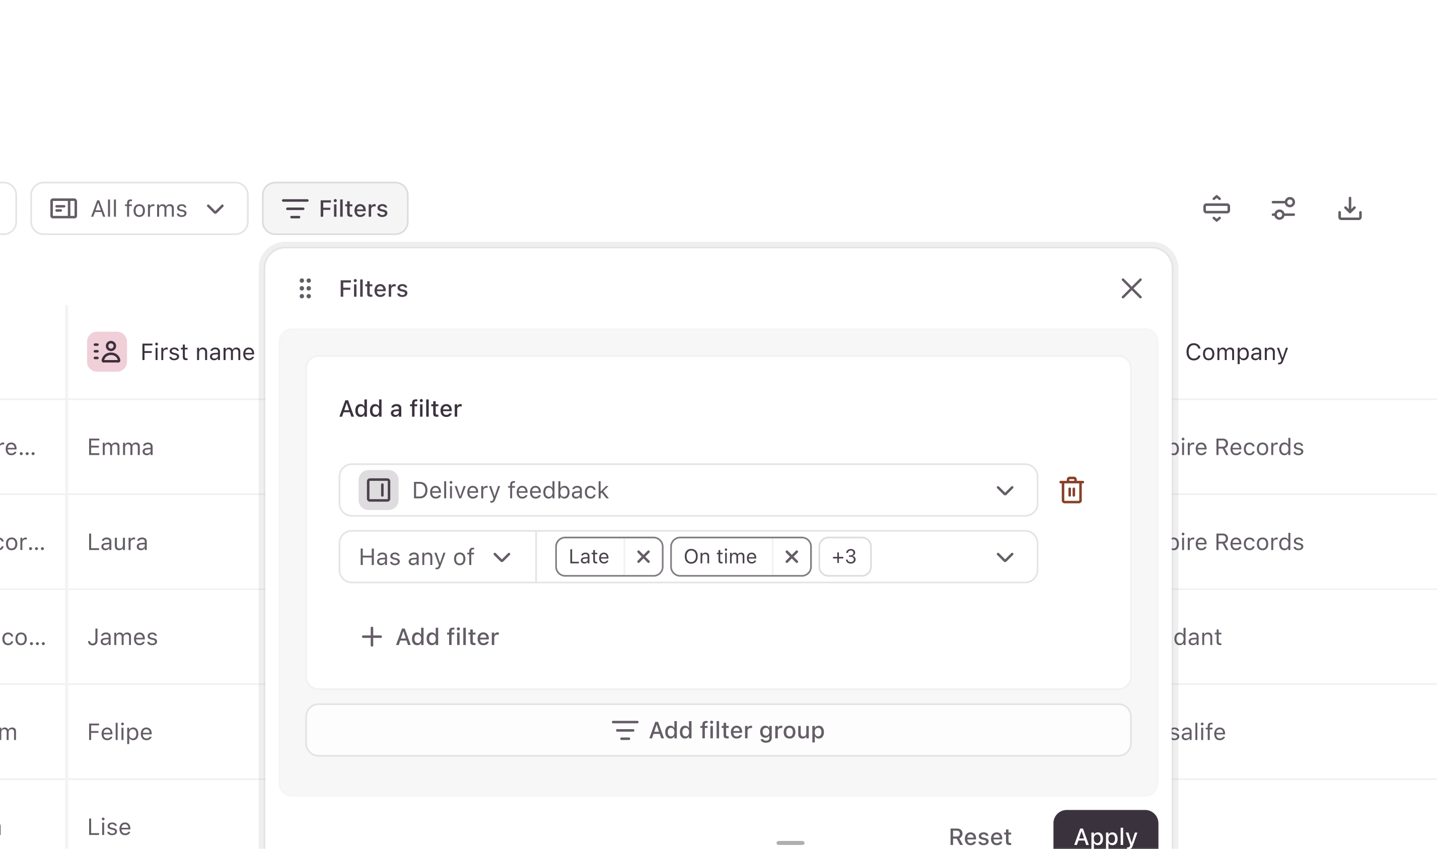Screen dimensions: 1437x849
Task: Click the download icon in toolbar
Action: 1349,209
